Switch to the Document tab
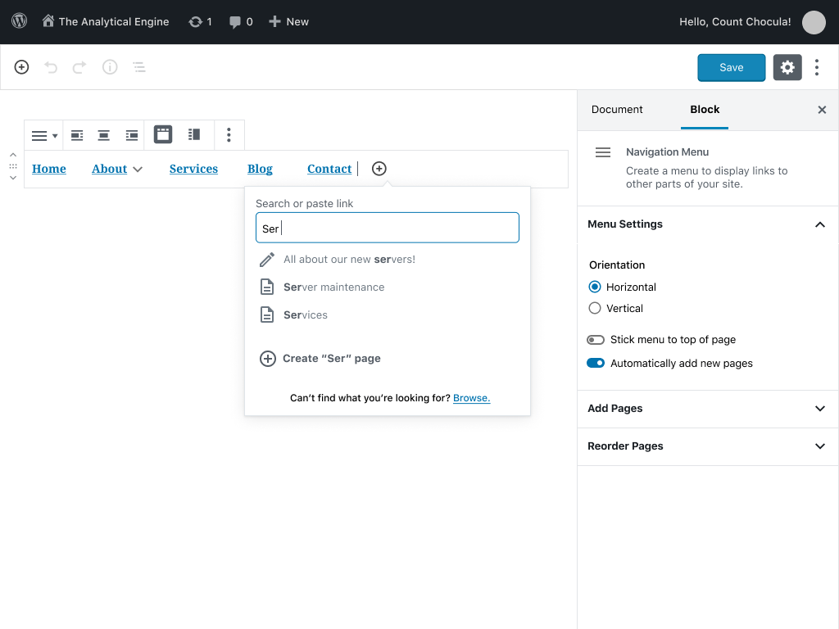Viewport: 839px width, 629px height. point(617,110)
